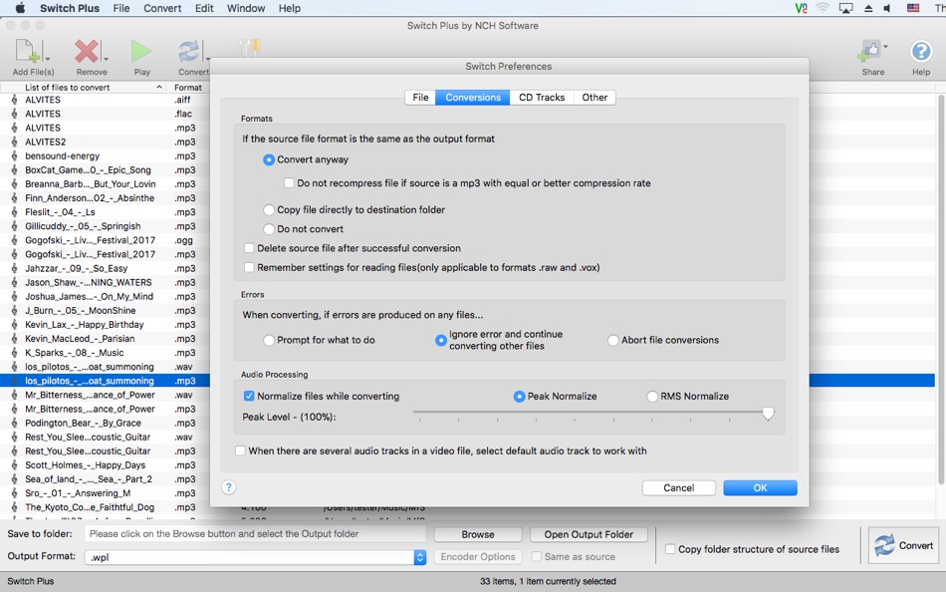Check Delete source file after successful conversion
Viewport: 946px width, 592px height.
[x=249, y=248]
